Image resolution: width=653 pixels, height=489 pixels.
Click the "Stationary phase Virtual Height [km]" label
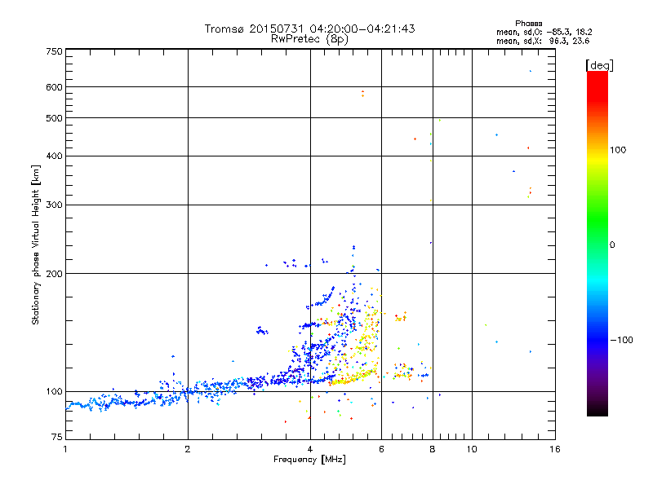(36, 244)
